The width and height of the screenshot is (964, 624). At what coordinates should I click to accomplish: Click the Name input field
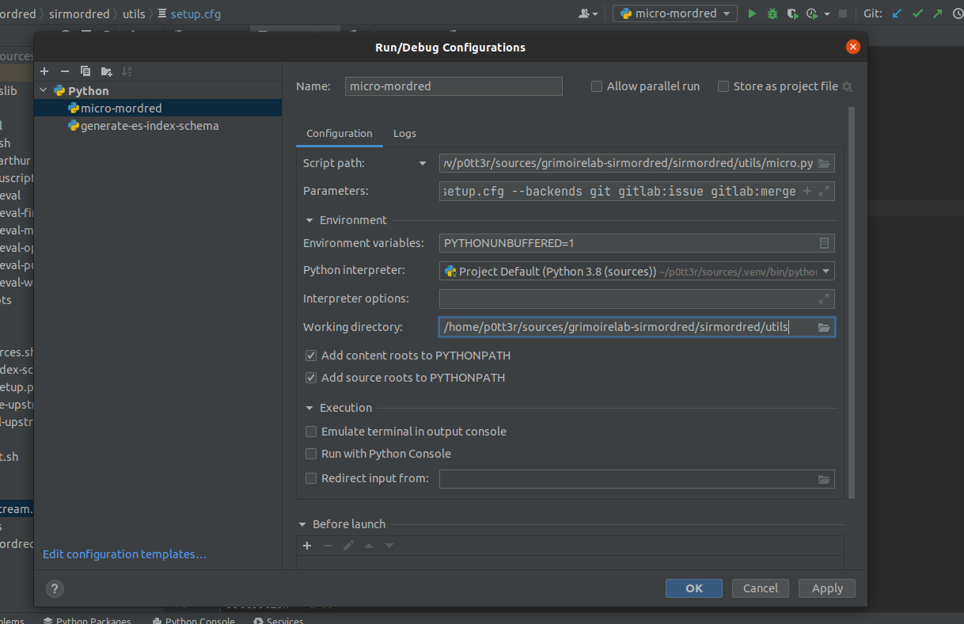click(454, 86)
